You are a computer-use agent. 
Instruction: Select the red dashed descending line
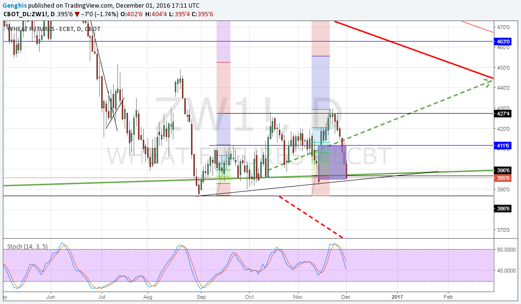(x=311, y=217)
